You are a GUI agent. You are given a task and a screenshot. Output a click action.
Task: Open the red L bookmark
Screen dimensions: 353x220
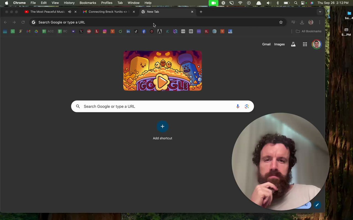pos(97,31)
